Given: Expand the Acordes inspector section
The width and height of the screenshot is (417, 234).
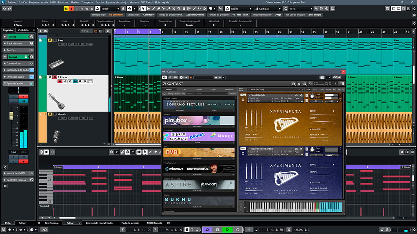Looking at the screenshot, I should 18,50.
